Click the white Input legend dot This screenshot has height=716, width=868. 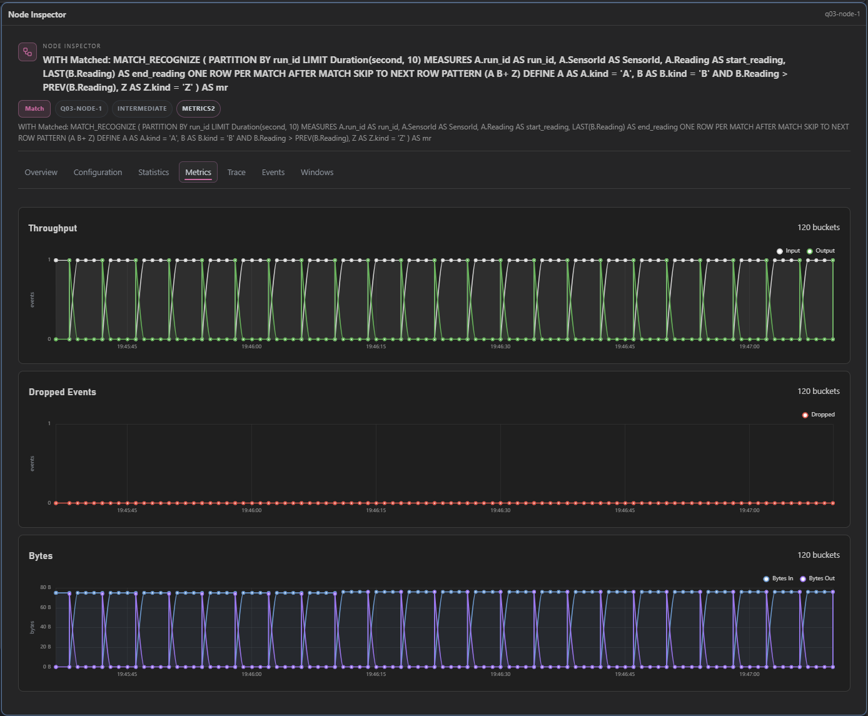tap(780, 251)
